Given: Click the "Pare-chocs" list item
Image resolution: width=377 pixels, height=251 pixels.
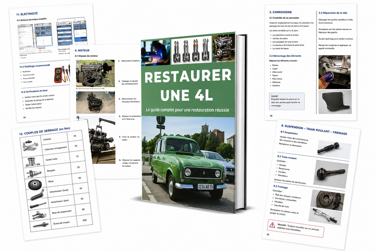Looking at the screenshot, I should [x=277, y=79].
